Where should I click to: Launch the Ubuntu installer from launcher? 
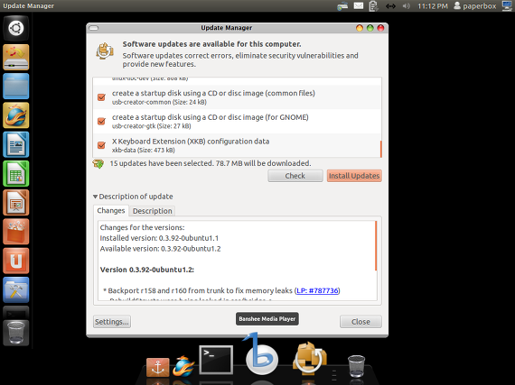[x=15, y=58]
